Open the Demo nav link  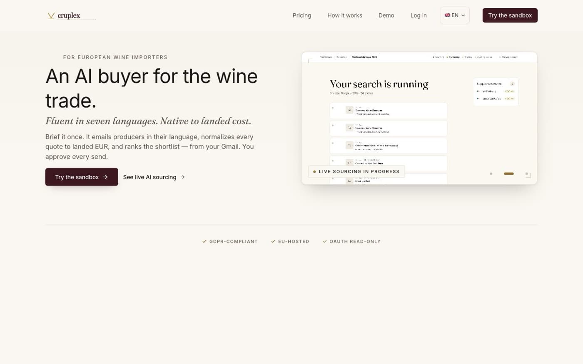click(x=386, y=15)
